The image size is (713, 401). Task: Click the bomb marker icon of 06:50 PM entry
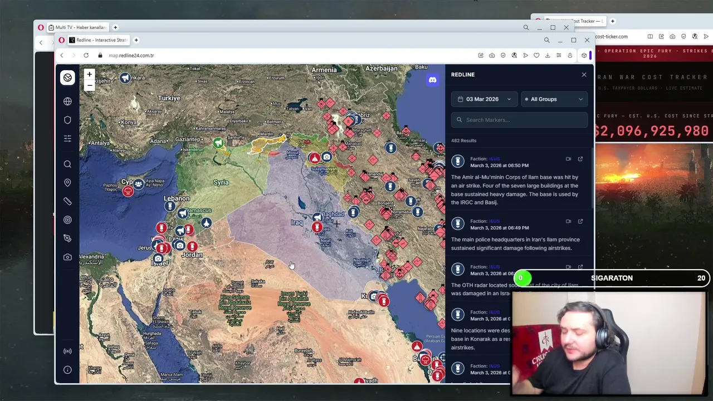point(458,162)
